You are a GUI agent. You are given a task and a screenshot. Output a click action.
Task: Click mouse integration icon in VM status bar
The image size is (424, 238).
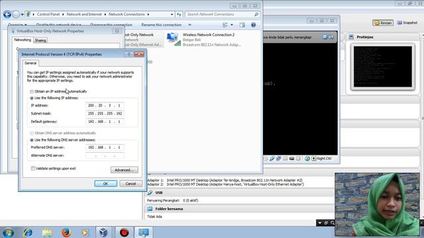307,159
